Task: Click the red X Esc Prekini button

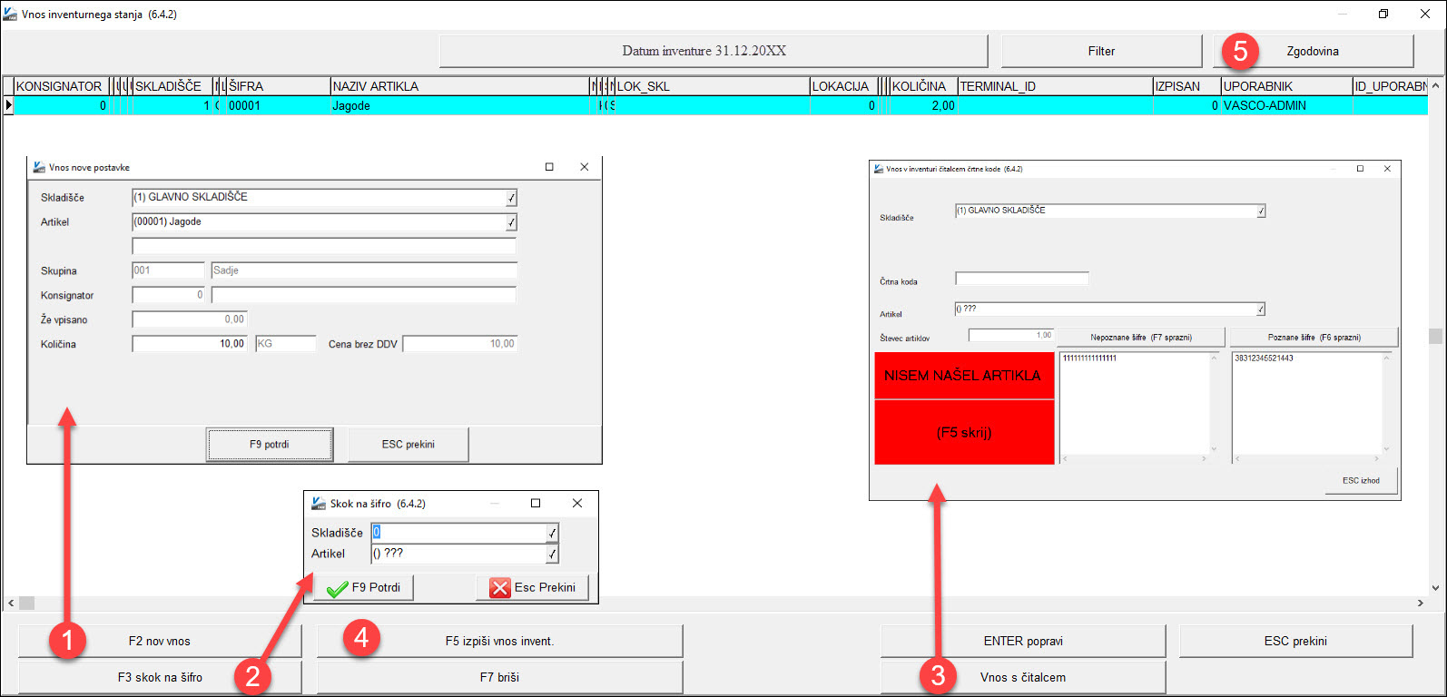Action: (x=533, y=587)
